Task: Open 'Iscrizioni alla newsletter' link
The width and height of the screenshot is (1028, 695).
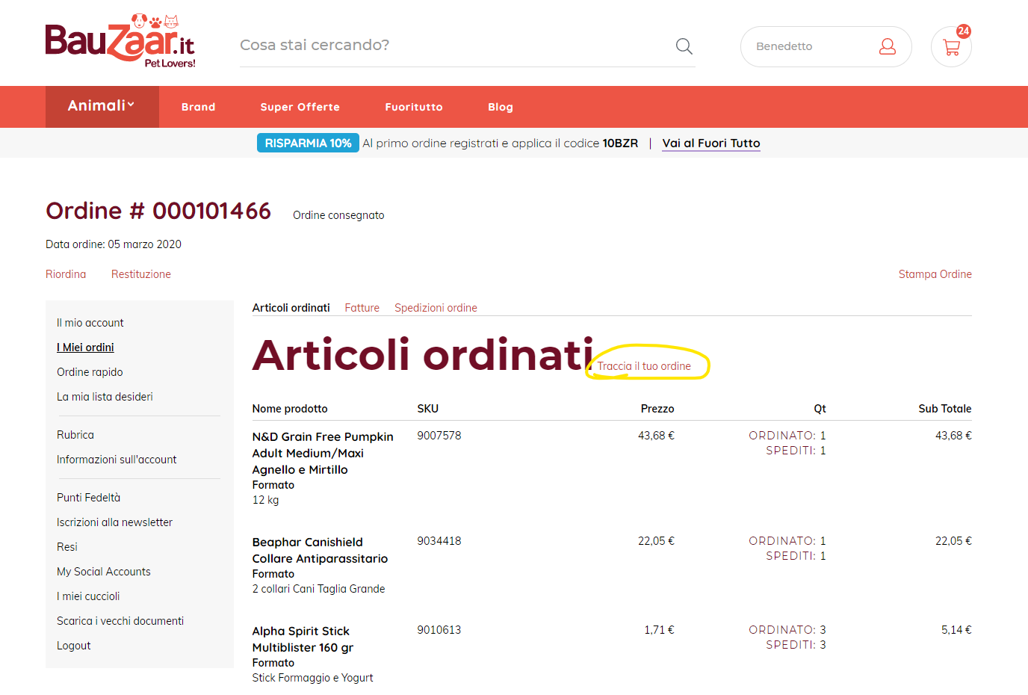Action: click(x=114, y=522)
